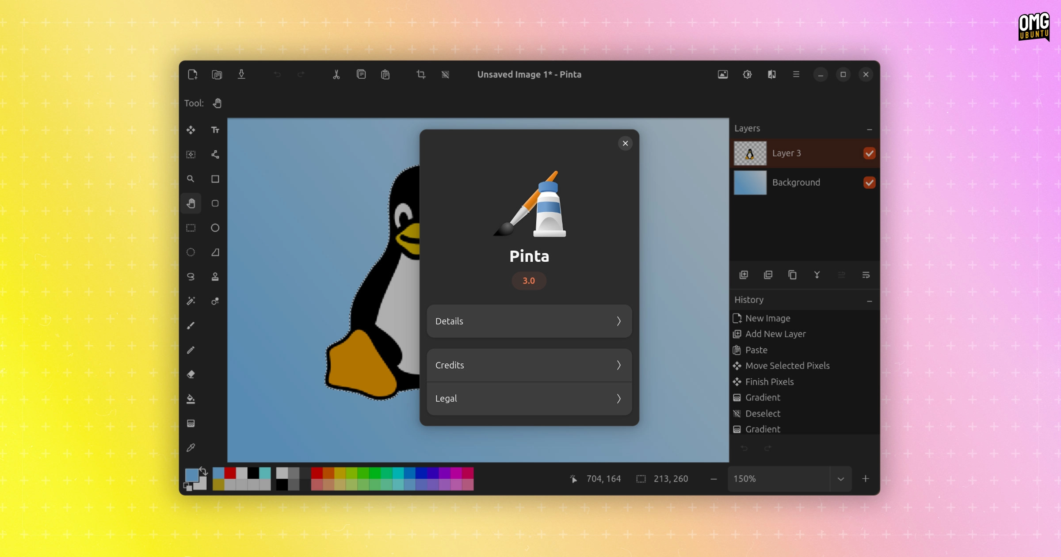1061x557 pixels.
Task: Click the Close button on About dialog
Action: [x=625, y=143]
